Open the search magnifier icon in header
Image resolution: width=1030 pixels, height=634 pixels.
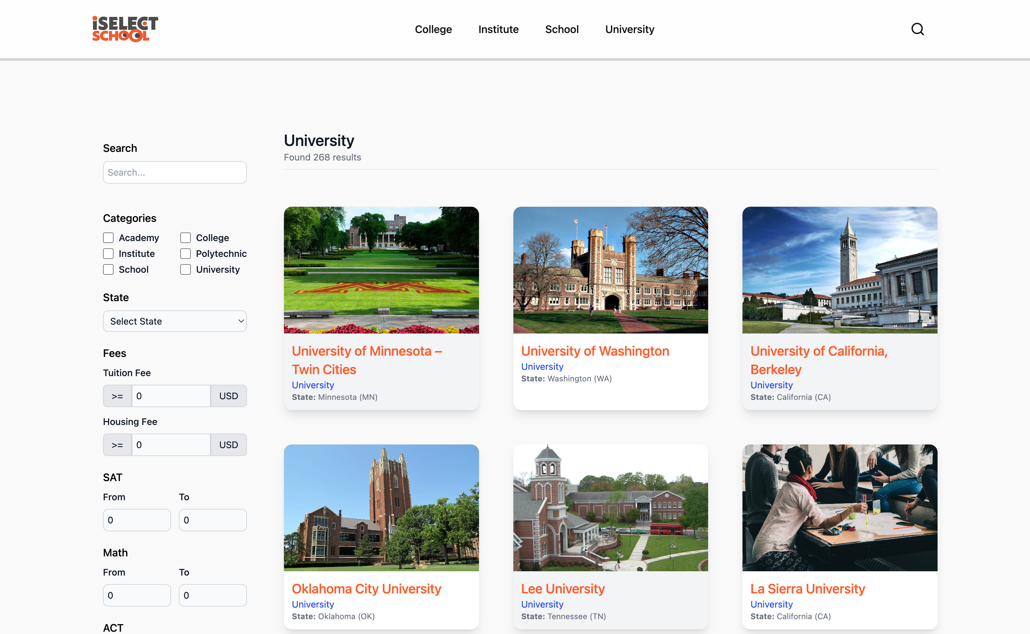[917, 29]
